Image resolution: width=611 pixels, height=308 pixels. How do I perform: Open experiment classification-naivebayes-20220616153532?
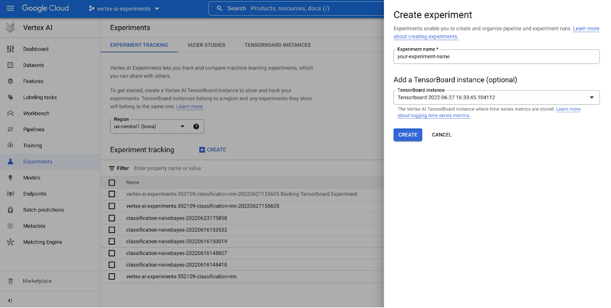point(177,230)
